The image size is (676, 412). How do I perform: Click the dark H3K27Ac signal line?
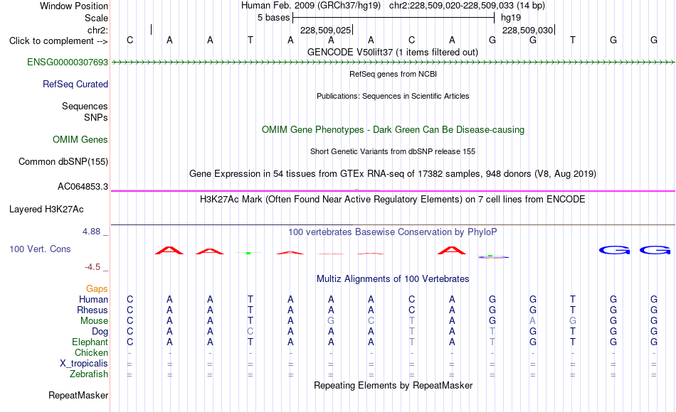393,224
